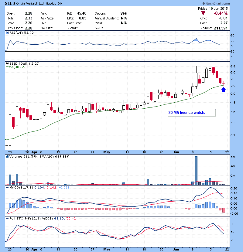The width and height of the screenshot is (243, 252).
Task: Click the MACD(8,17,9) panel title
Action: (21, 187)
